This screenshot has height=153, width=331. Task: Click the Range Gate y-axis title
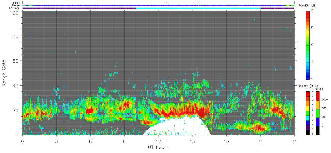click(4, 73)
